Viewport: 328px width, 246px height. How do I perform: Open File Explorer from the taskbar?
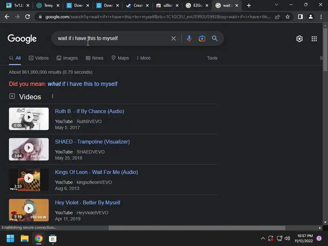pyautogui.click(x=24, y=238)
